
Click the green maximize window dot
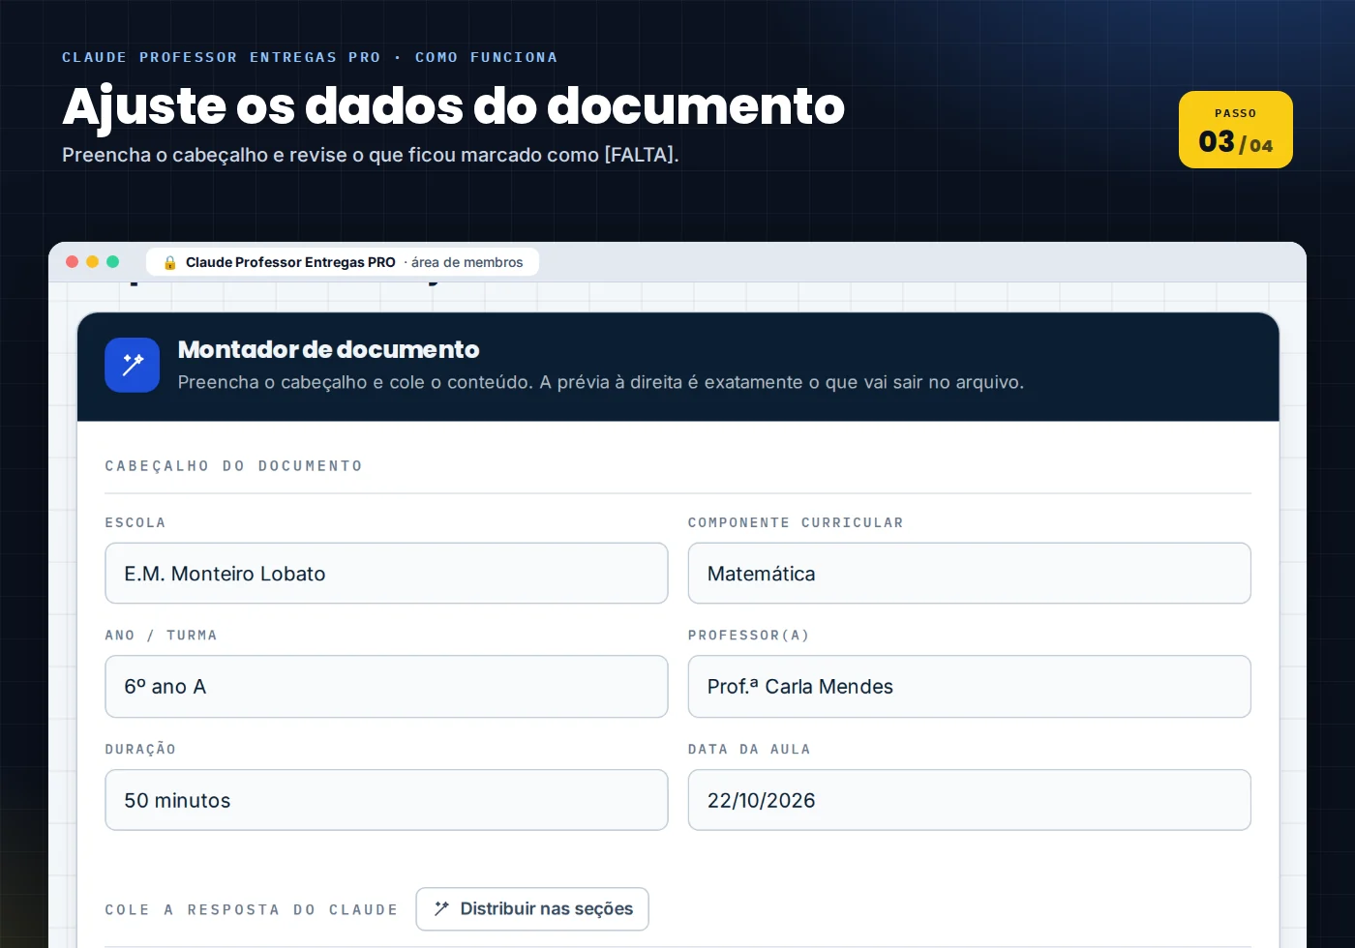[112, 261]
